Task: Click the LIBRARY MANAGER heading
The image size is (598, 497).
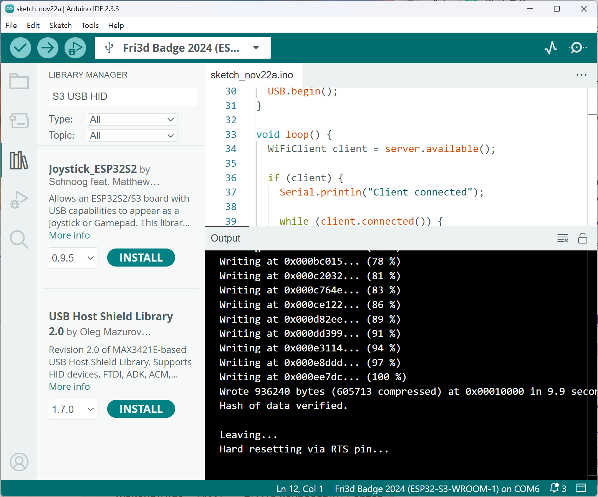Action: (88, 75)
